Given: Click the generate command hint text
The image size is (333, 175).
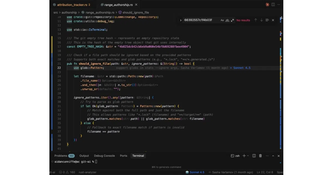Looking at the screenshot, I should 166,167.
